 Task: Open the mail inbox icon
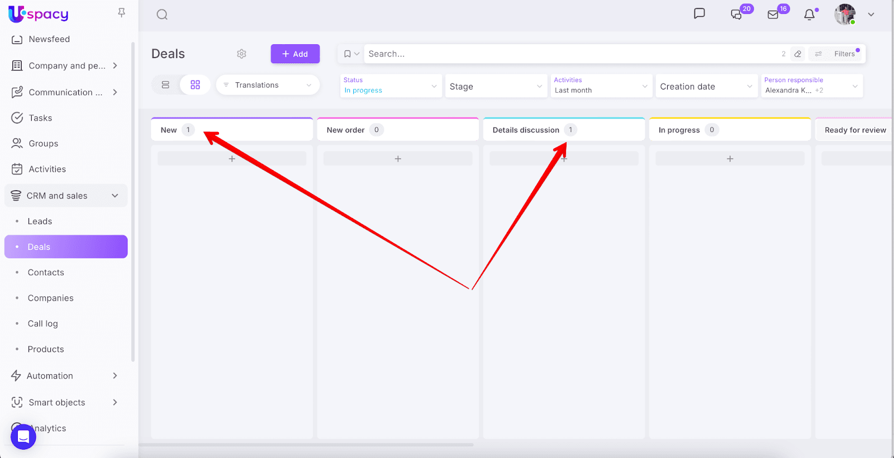tap(773, 15)
